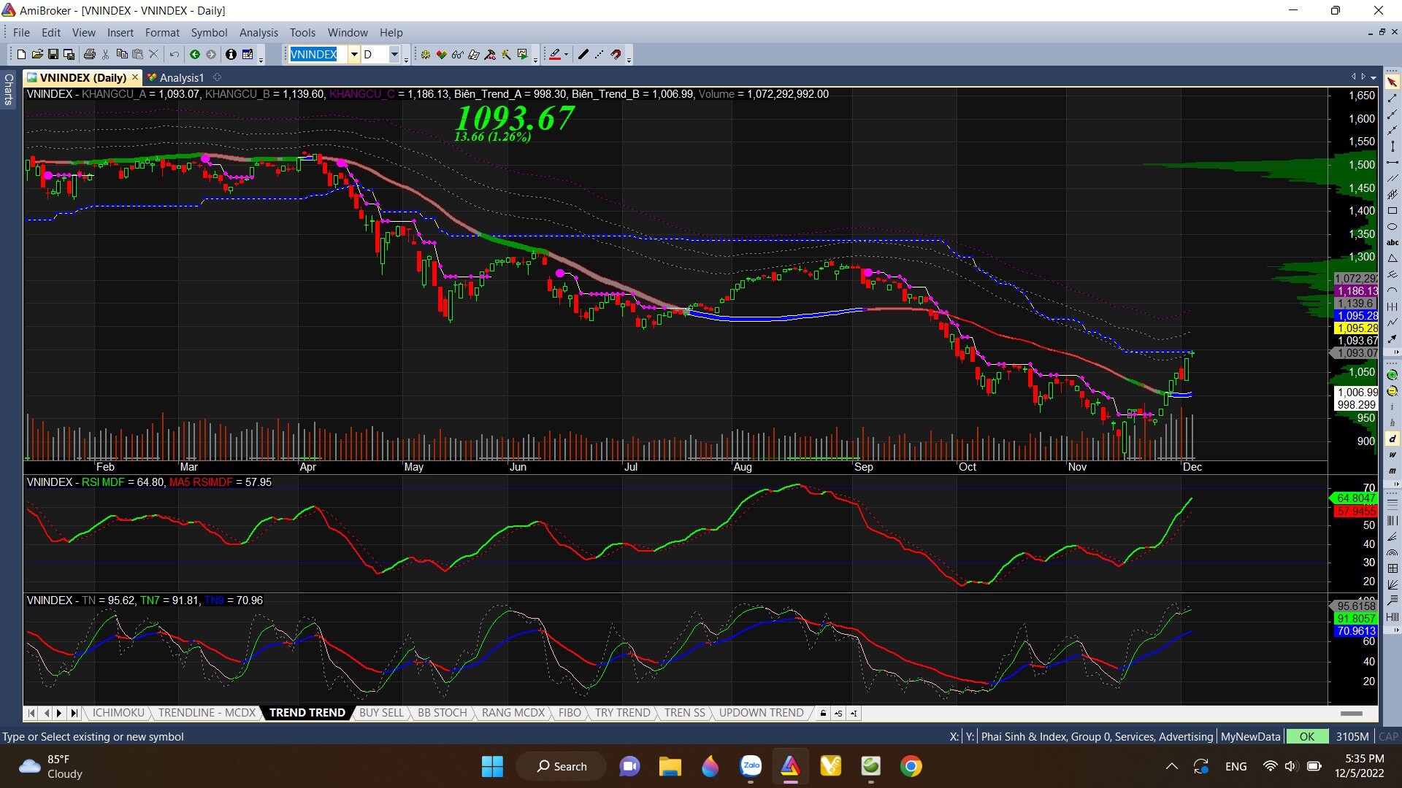Screen dimensions: 1402x788
Task: Select the rectangle drawing tool
Action: point(1393,210)
